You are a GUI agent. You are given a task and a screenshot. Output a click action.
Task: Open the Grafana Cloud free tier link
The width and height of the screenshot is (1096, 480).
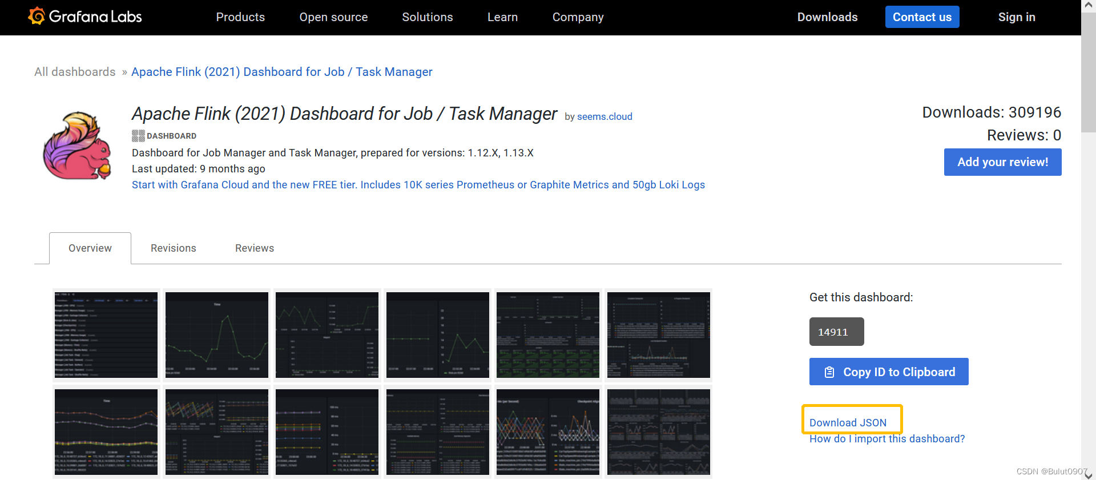pos(418,185)
